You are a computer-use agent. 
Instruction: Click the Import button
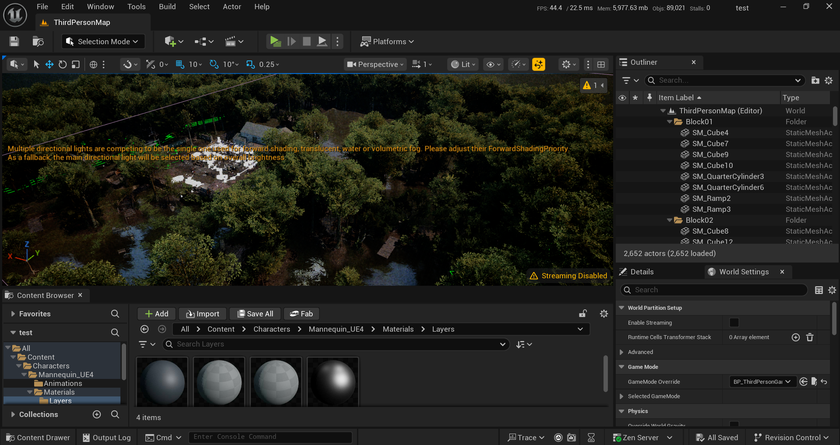[203, 314]
